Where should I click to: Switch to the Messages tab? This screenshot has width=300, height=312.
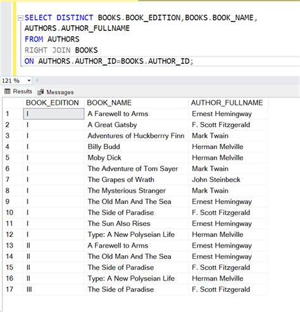click(x=56, y=92)
